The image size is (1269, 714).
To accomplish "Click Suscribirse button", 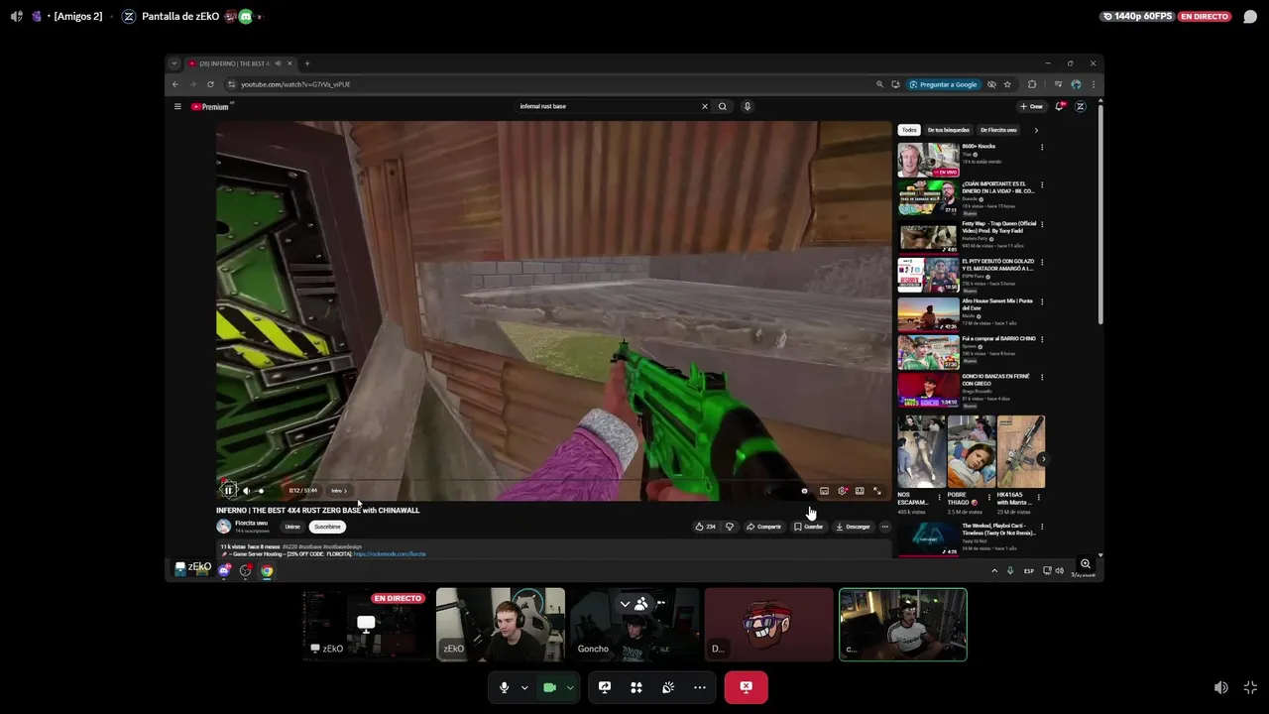I will click(327, 527).
